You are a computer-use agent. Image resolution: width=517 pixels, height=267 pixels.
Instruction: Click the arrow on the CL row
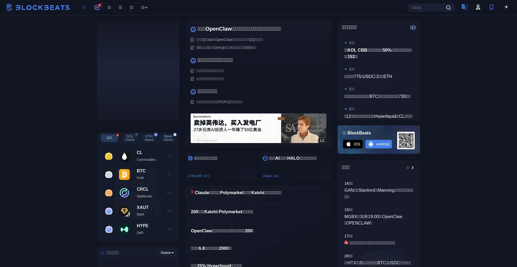tap(168, 156)
